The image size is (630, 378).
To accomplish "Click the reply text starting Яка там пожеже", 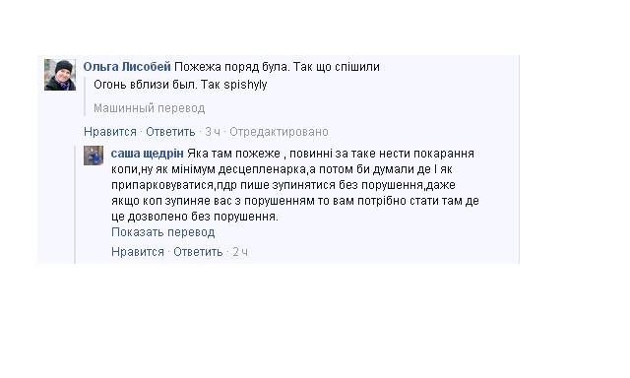I will point(331,154).
